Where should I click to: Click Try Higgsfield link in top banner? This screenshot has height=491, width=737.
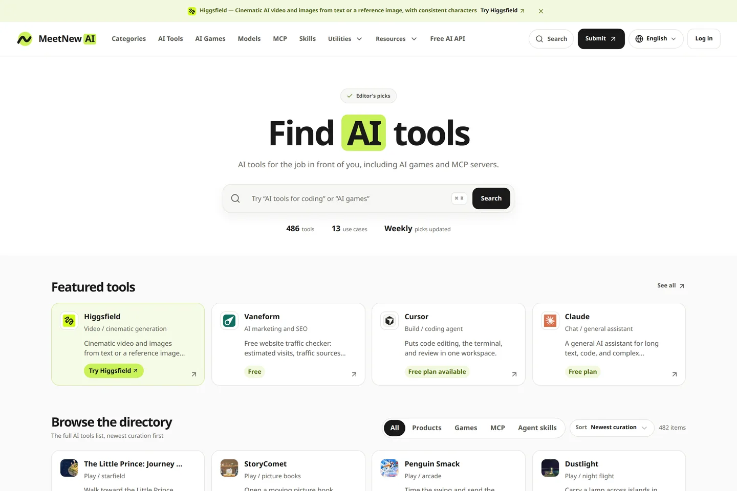[502, 11]
